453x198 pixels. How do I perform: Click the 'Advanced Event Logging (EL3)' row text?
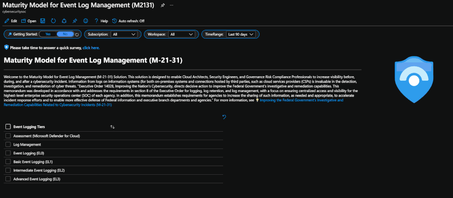click(x=37, y=179)
